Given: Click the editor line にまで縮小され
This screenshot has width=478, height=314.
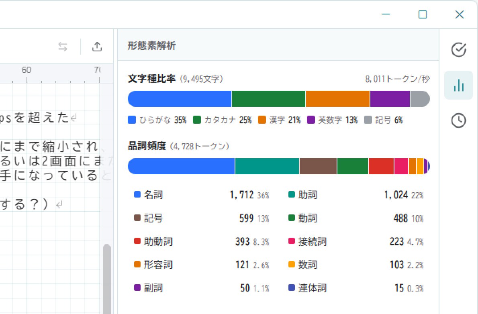Looking at the screenshot, I should point(53,147).
